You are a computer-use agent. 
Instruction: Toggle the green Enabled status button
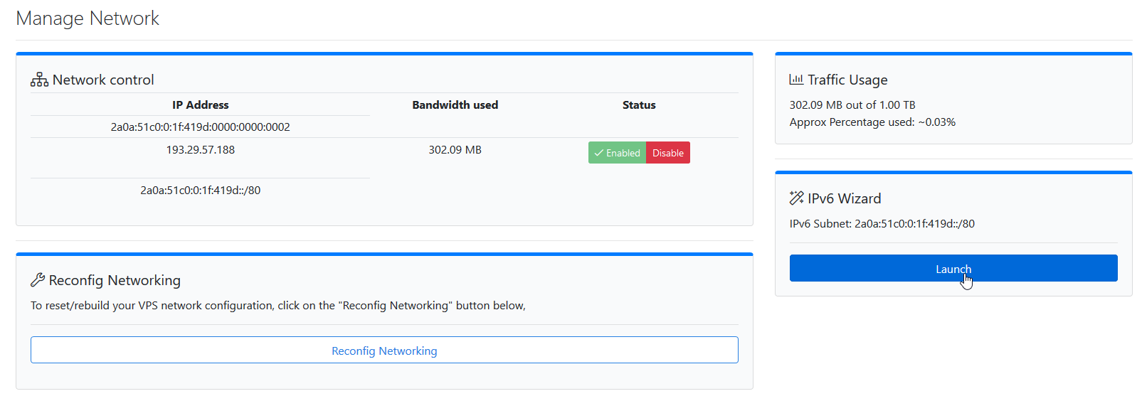617,153
